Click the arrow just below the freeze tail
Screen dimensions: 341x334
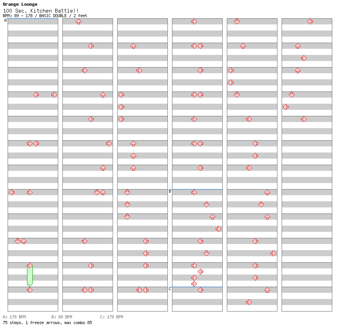tap(30, 290)
